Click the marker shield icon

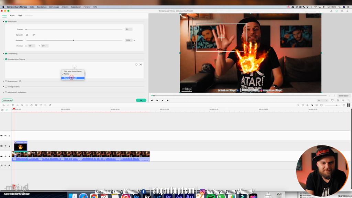302,105
